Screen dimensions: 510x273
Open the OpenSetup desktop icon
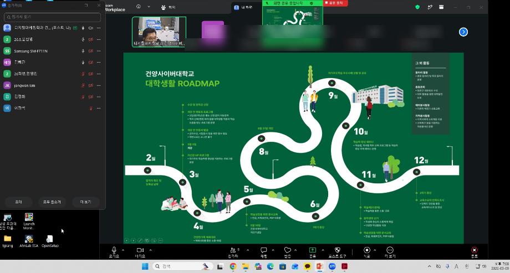tap(50, 241)
